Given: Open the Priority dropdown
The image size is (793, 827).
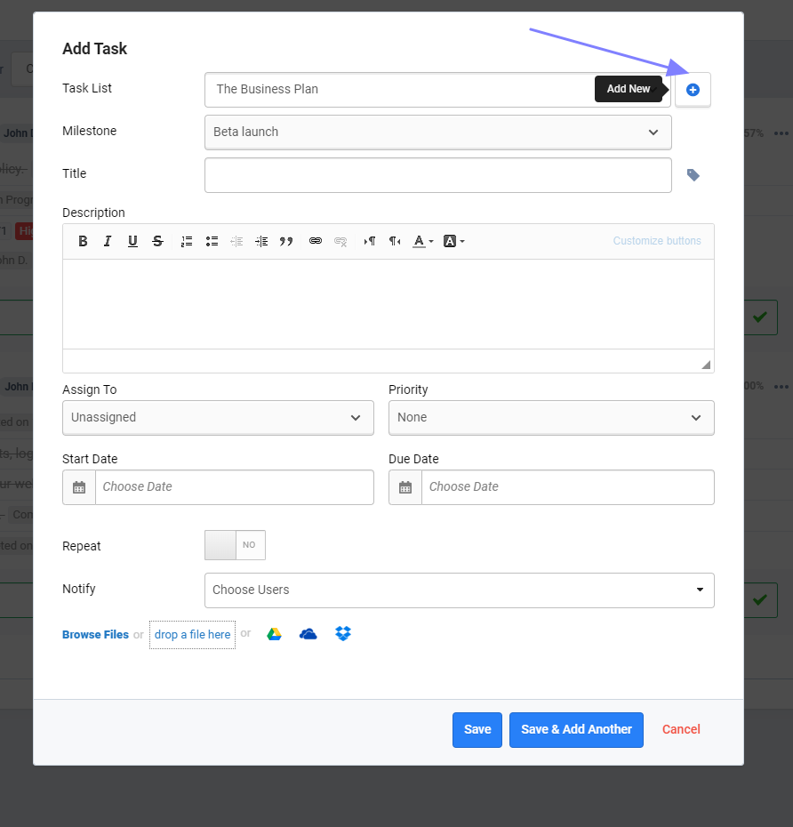Looking at the screenshot, I should 551,418.
